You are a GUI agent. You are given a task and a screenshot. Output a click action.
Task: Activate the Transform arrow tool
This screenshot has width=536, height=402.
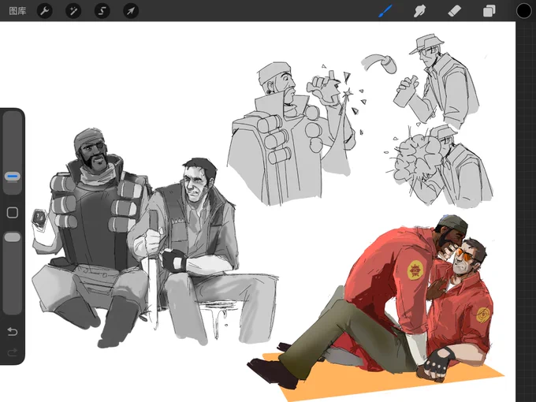[x=131, y=11]
